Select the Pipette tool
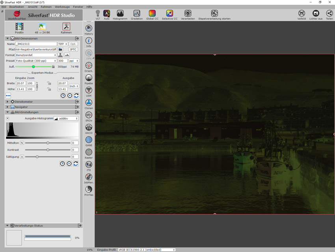Screen dimensions: 335x252 click(89, 78)
